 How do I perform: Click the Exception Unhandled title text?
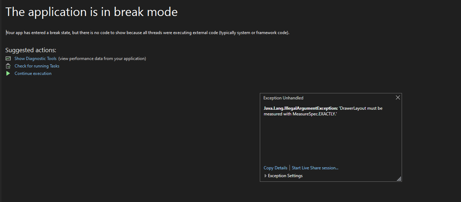tap(283, 98)
